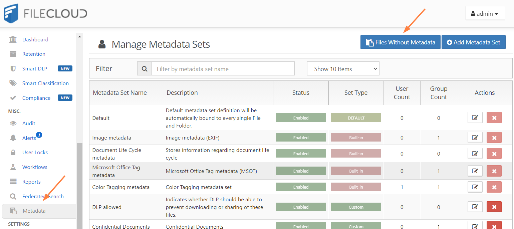Go to Smart DLP in sidebar
This screenshot has width=514, height=229.
click(35, 68)
